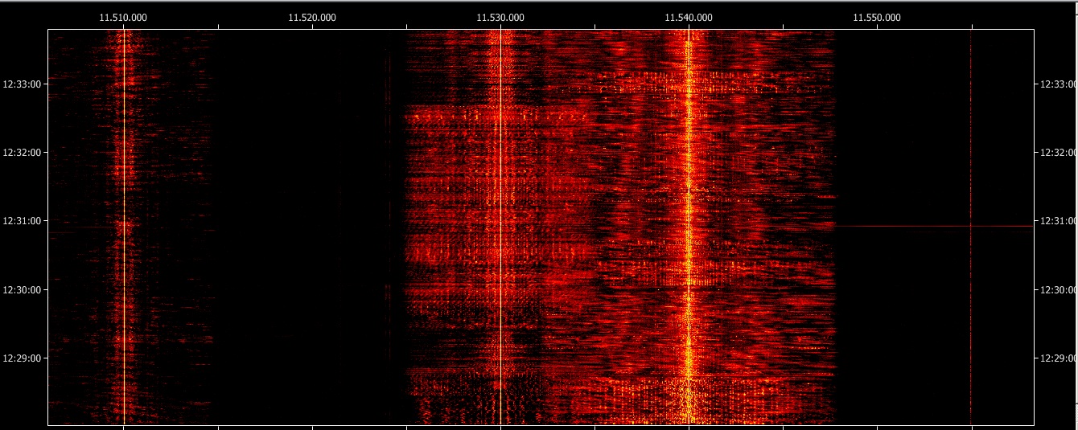Tune to the strong carrier at 11.540 MHz
The height and width of the screenshot is (430, 1078).
click(689, 227)
